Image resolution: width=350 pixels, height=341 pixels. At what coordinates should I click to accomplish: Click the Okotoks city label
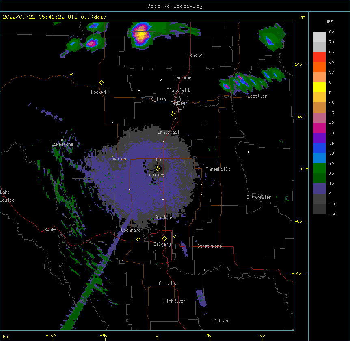pyautogui.click(x=167, y=283)
